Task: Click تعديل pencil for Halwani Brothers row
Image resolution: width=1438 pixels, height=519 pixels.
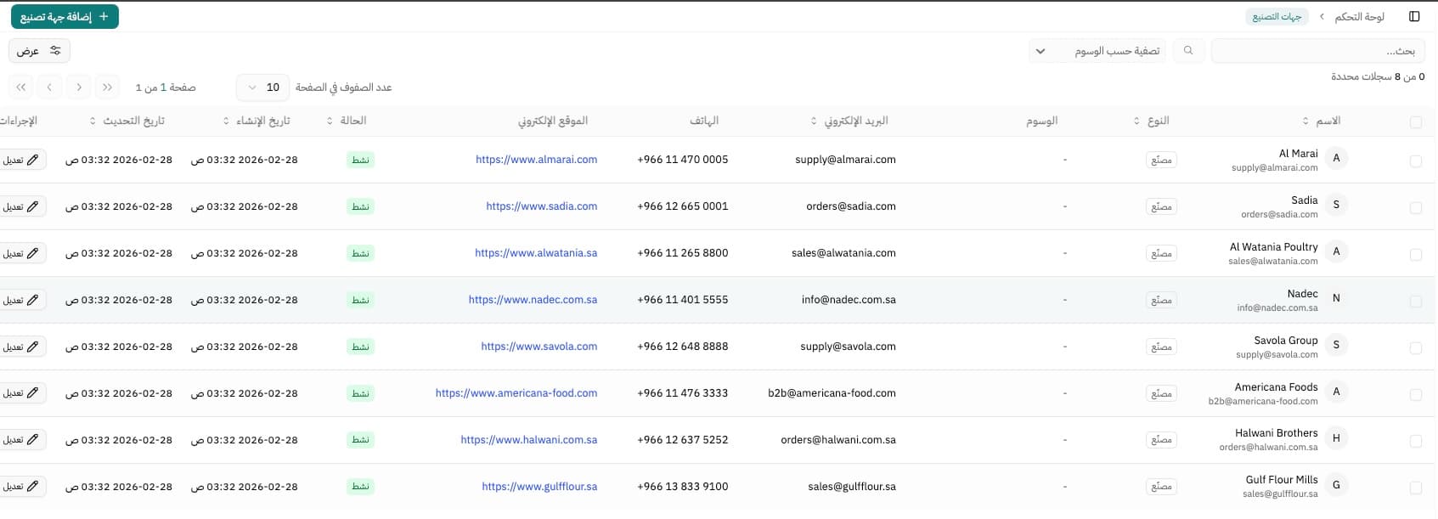Action: (21, 440)
